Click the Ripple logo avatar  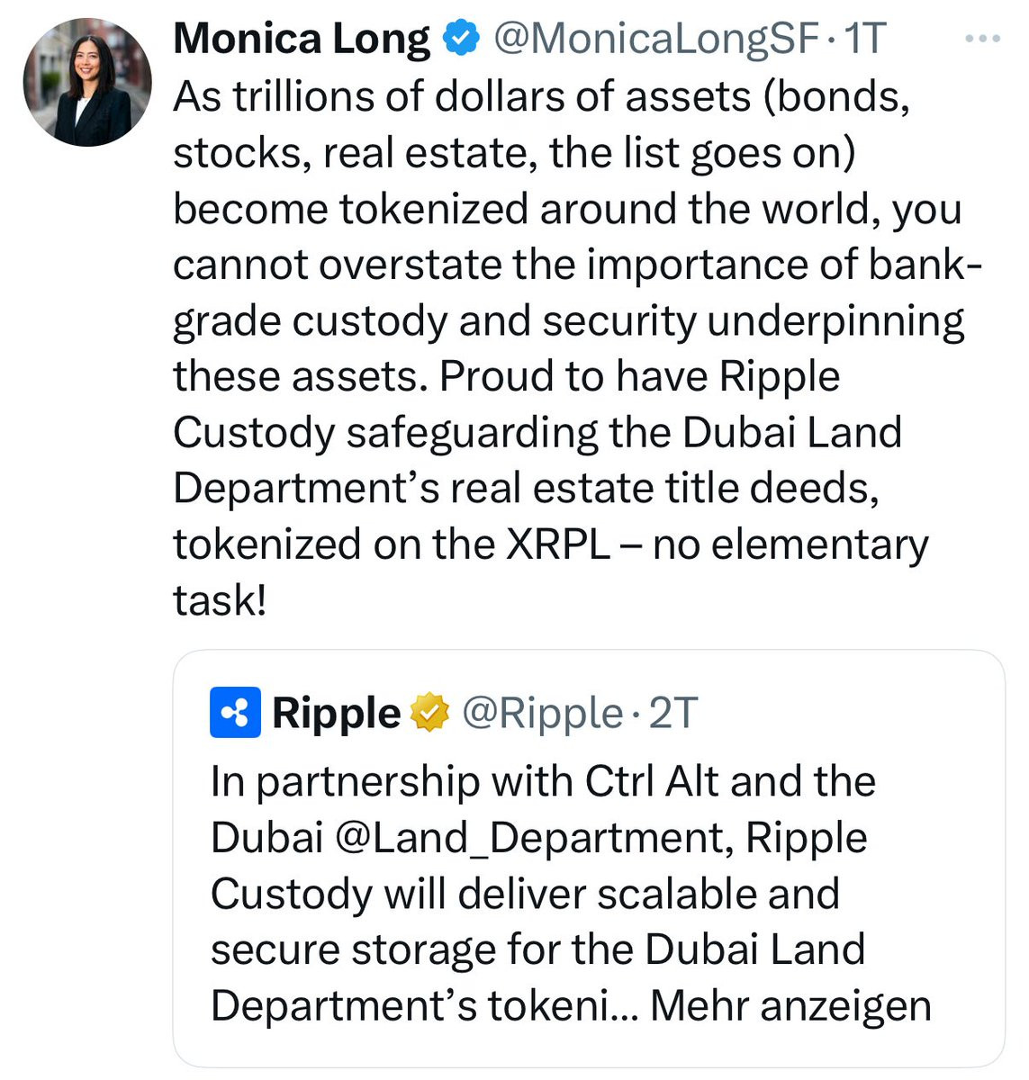(x=236, y=713)
